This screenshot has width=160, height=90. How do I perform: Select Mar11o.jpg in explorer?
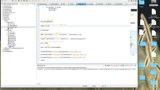coord(12,43)
